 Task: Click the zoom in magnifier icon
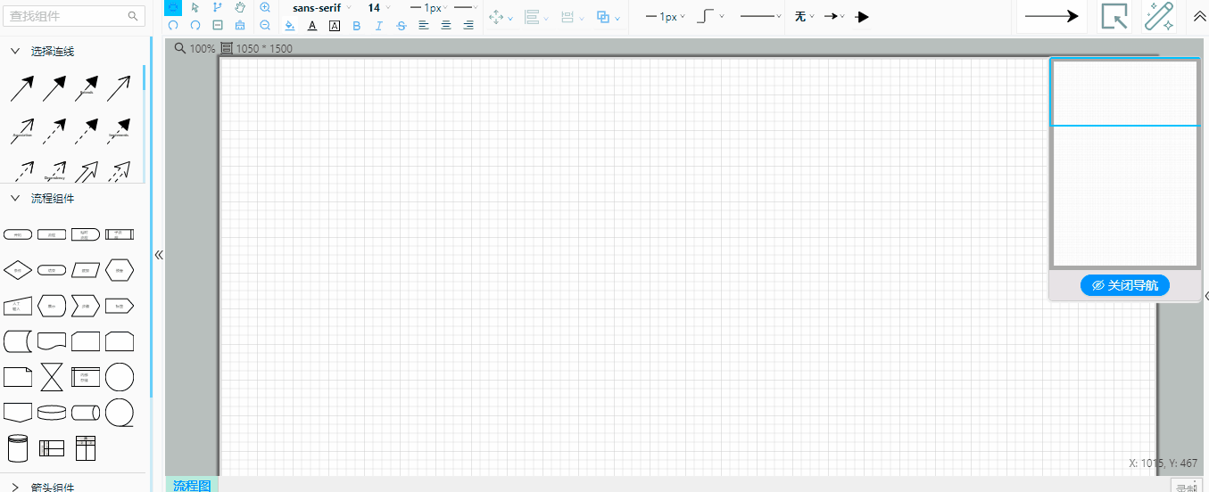coord(265,8)
